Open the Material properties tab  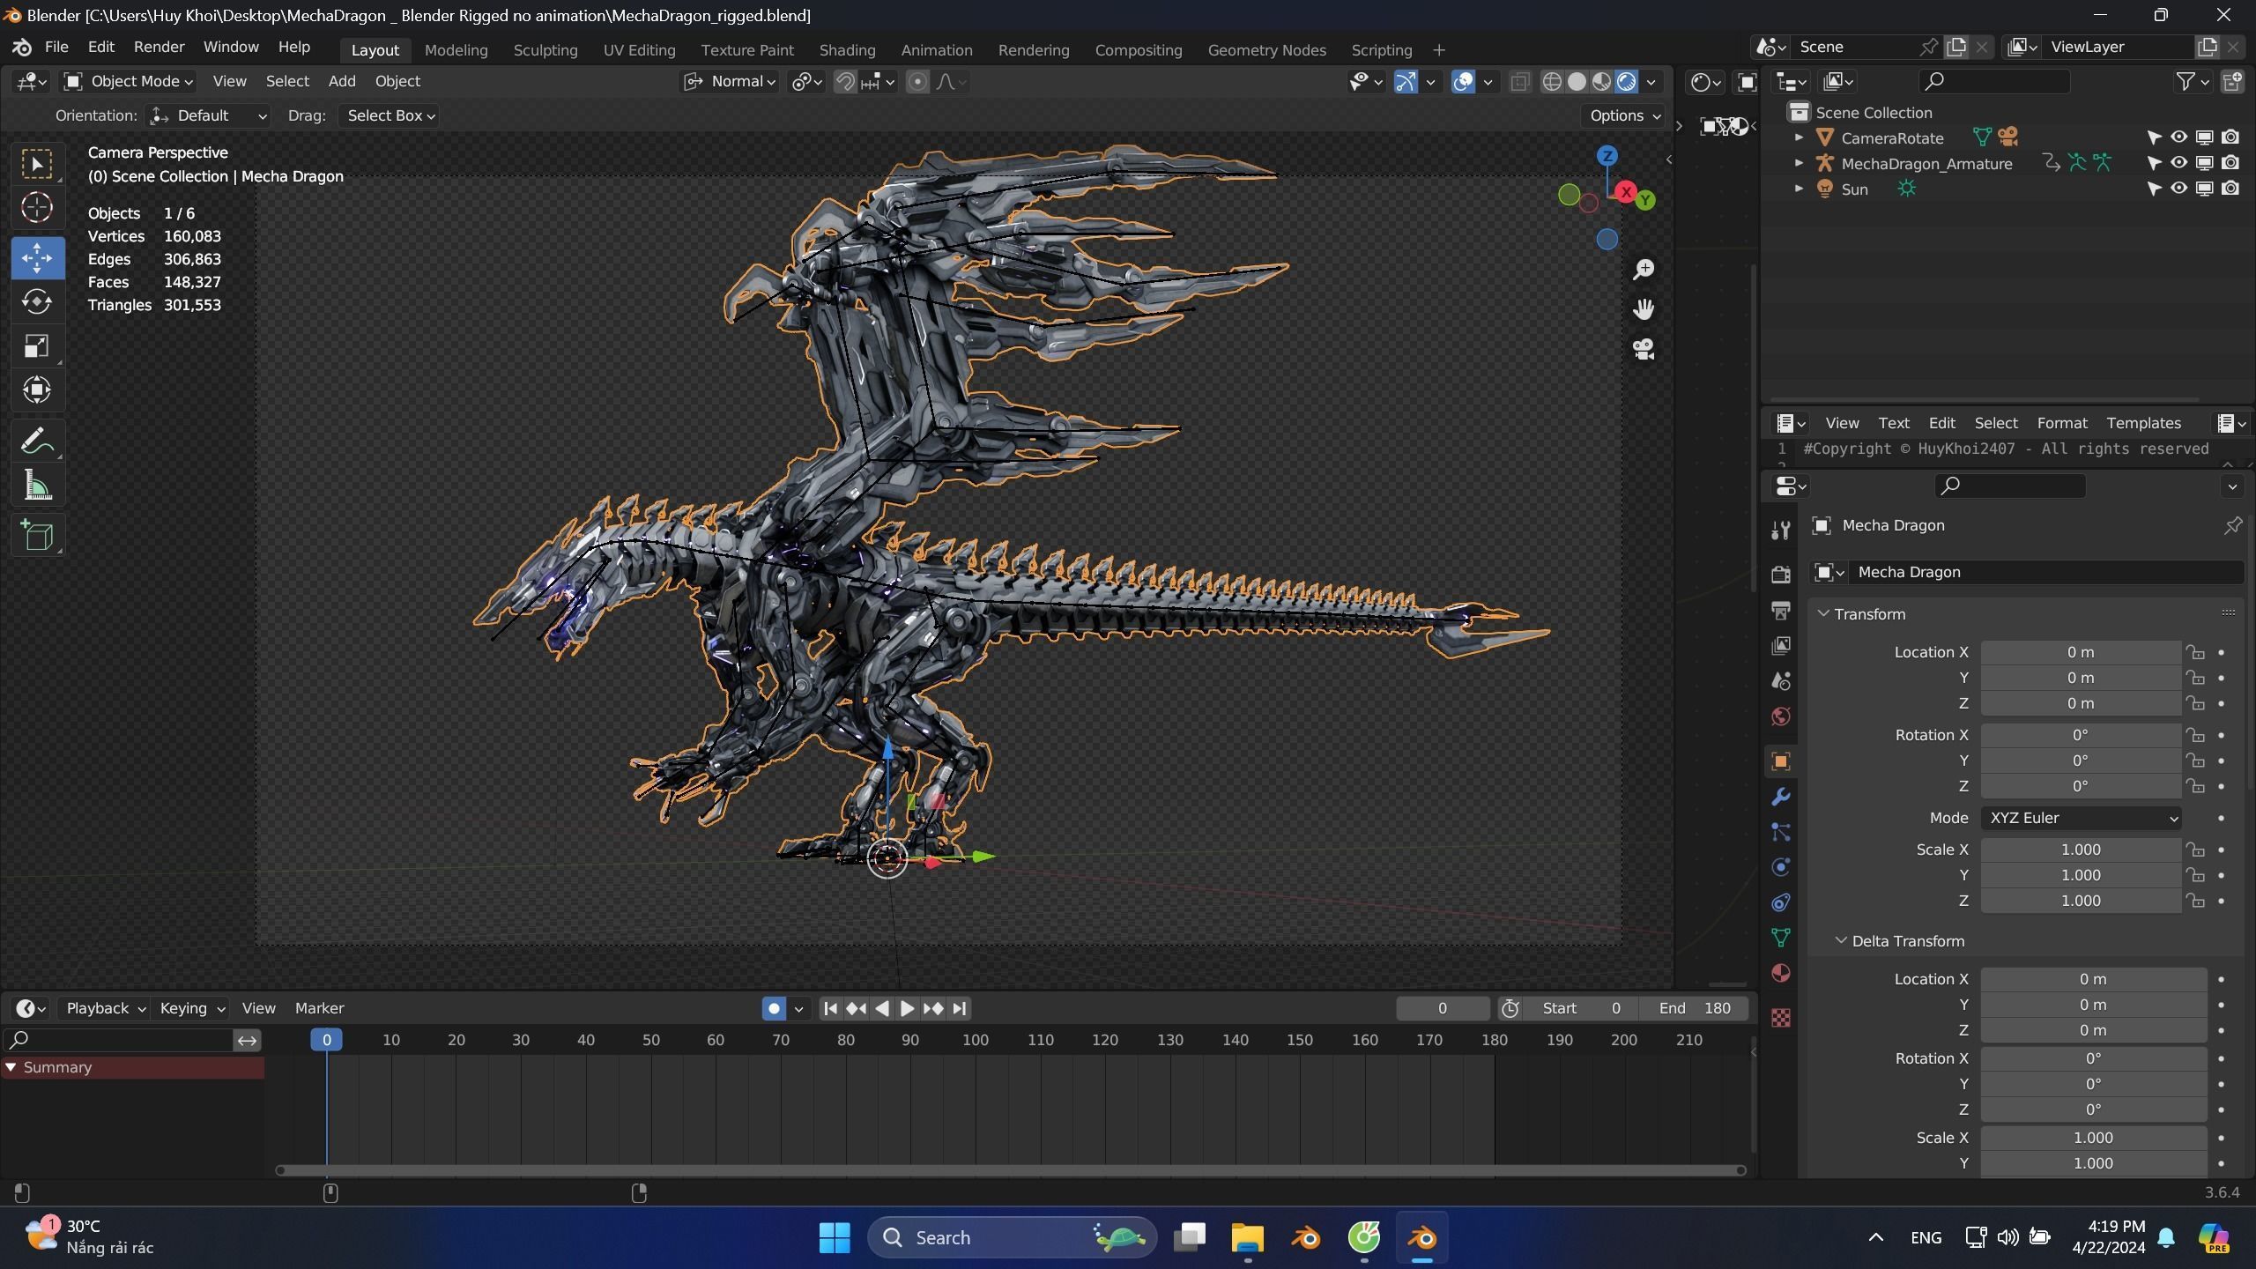click(1781, 973)
